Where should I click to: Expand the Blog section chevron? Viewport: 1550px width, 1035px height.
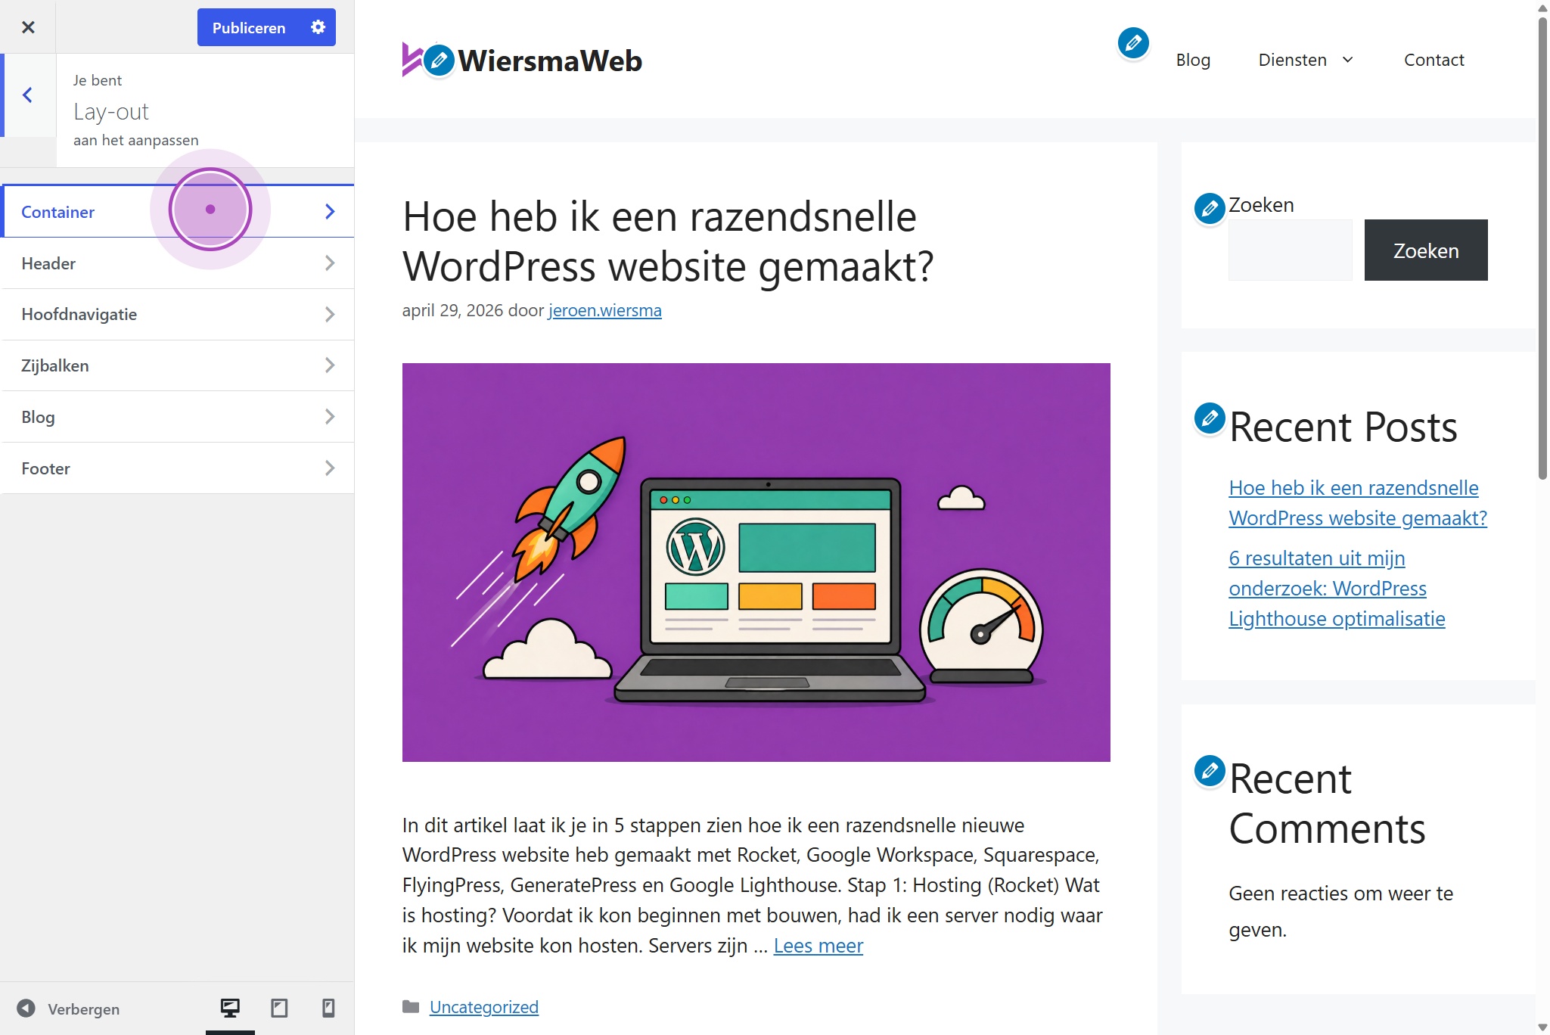coord(330,416)
